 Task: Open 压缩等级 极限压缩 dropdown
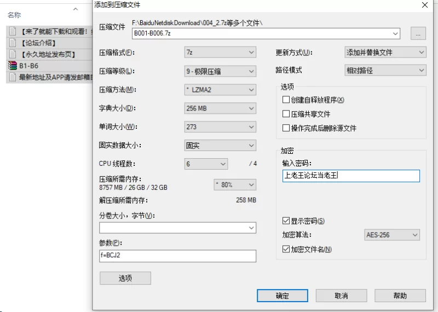[x=220, y=72]
